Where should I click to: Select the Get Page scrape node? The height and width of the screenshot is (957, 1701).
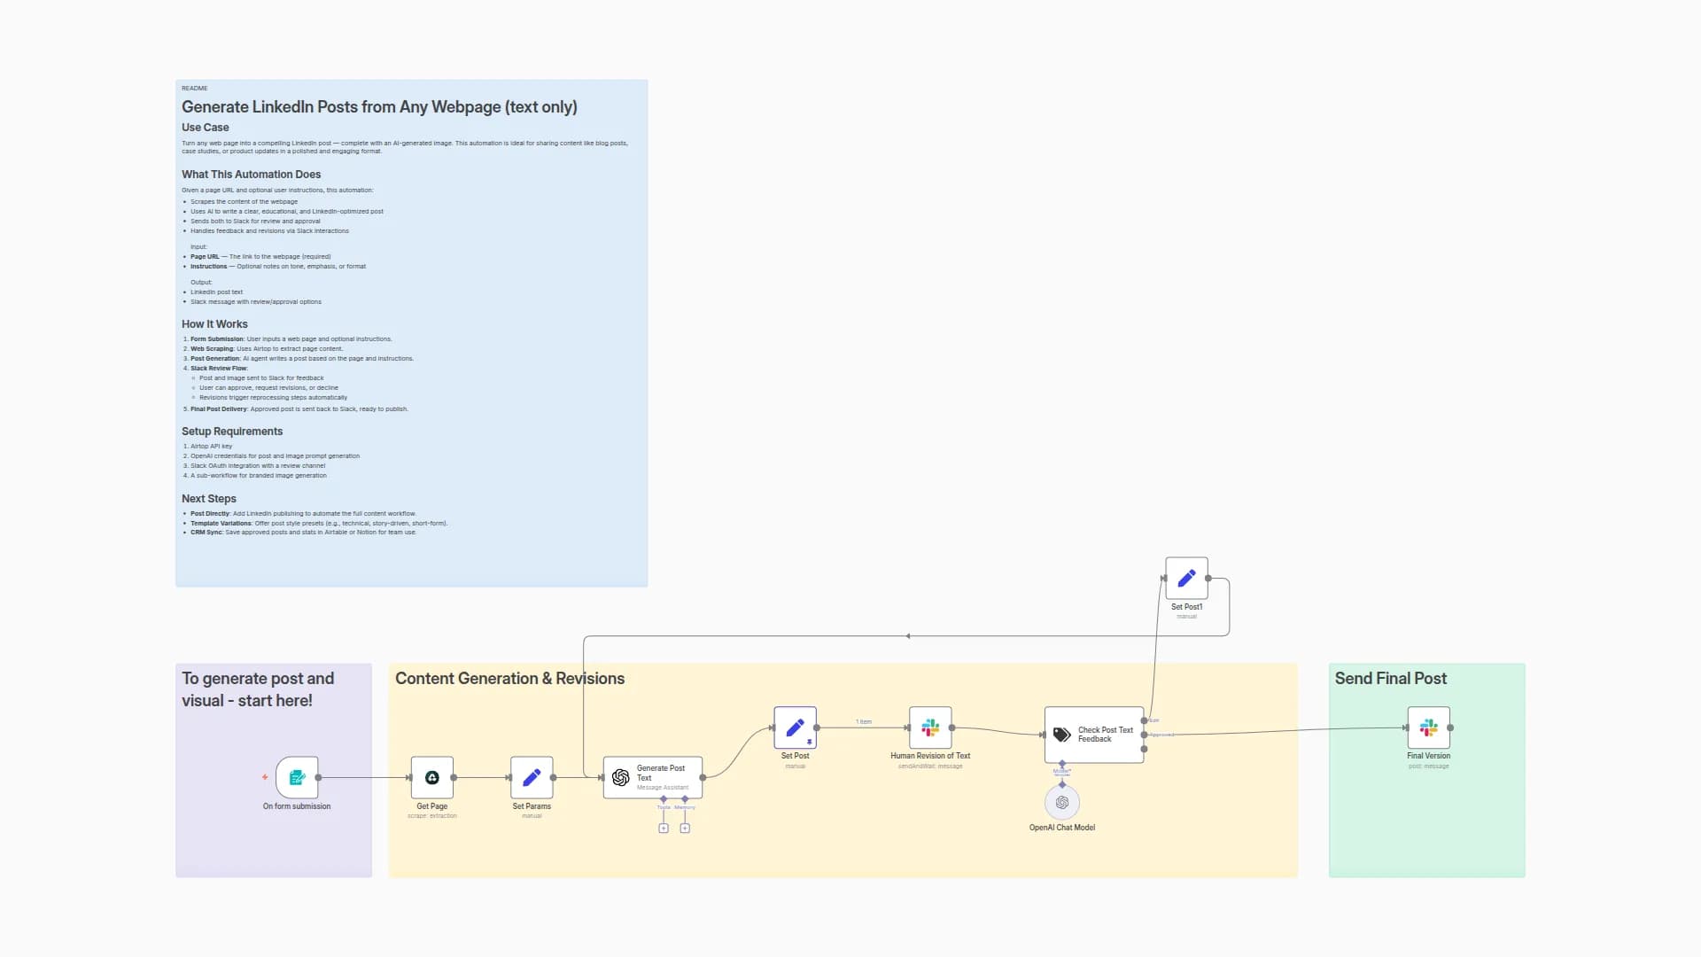431,777
